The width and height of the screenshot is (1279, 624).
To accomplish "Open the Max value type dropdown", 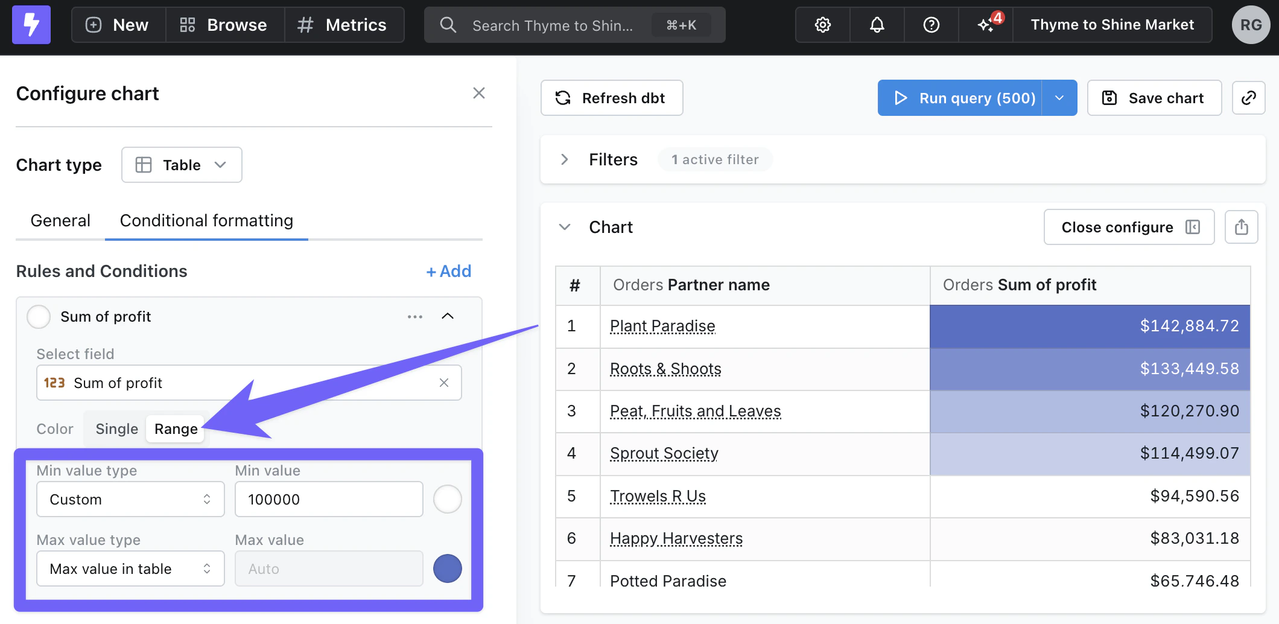I will (x=130, y=568).
